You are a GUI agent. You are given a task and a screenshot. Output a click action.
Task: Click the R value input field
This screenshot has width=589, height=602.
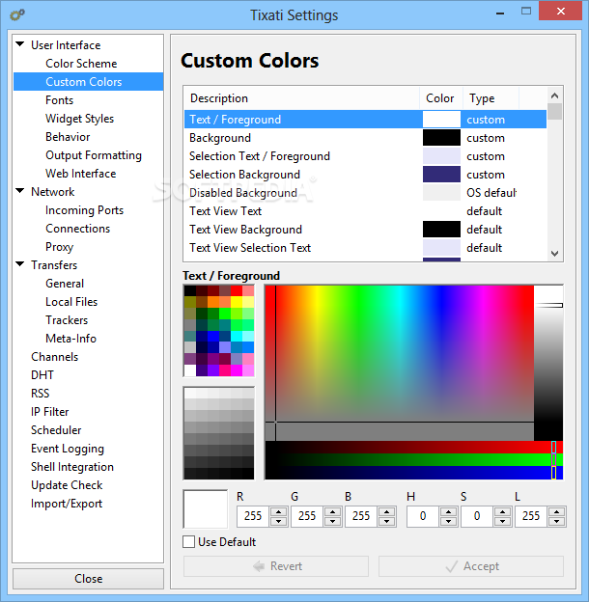coord(253,516)
